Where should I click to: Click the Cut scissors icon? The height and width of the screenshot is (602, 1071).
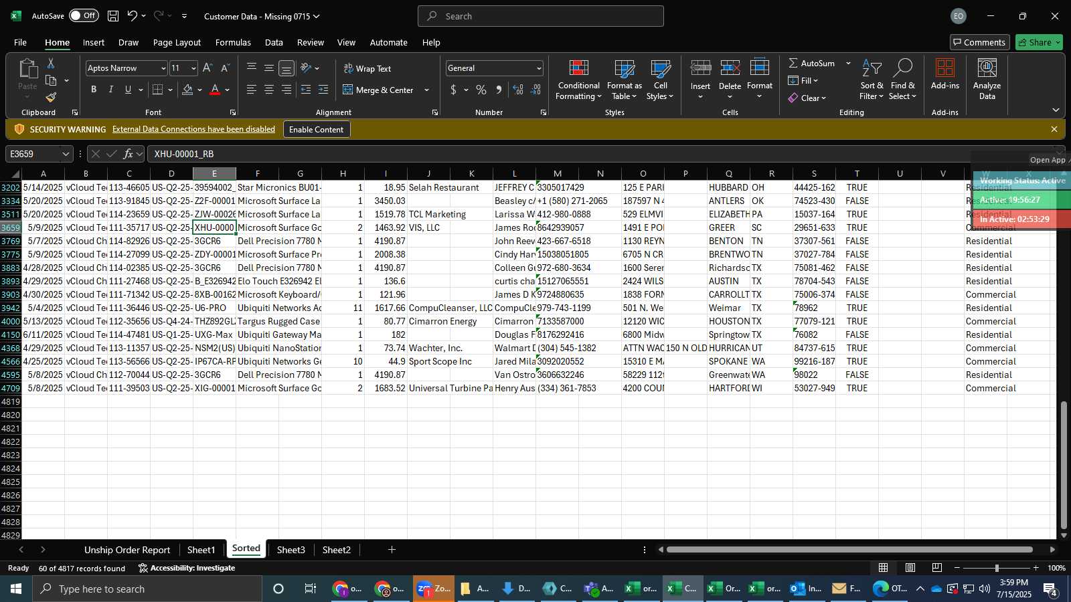[x=51, y=63]
